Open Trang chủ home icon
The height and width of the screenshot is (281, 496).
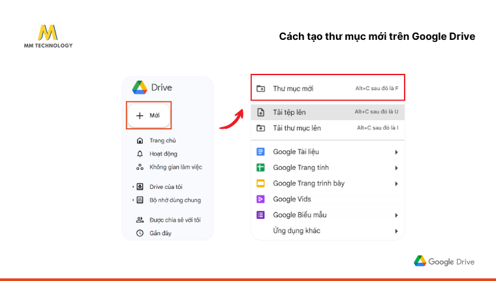pyautogui.click(x=140, y=140)
